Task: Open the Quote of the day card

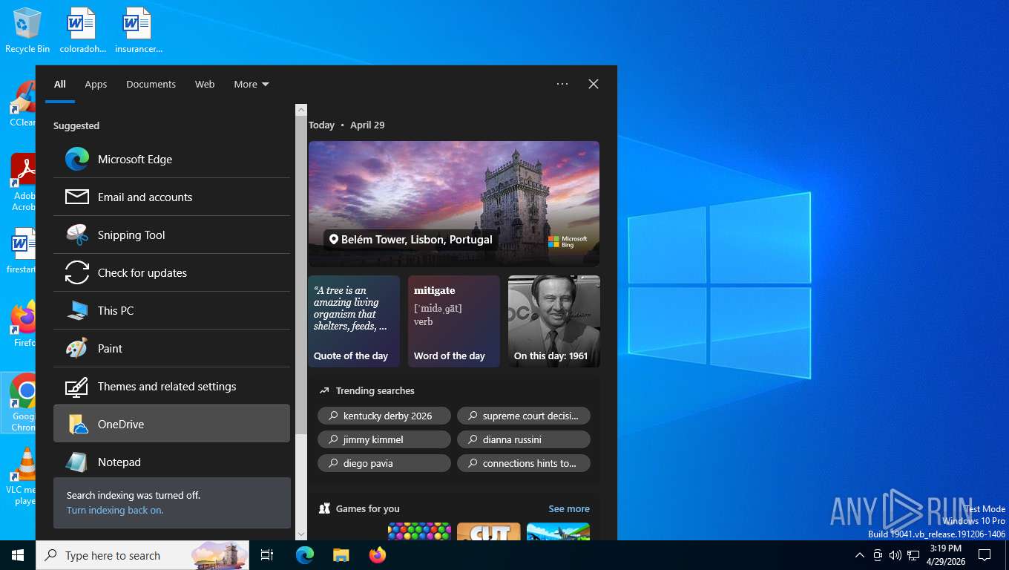Action: [x=354, y=321]
